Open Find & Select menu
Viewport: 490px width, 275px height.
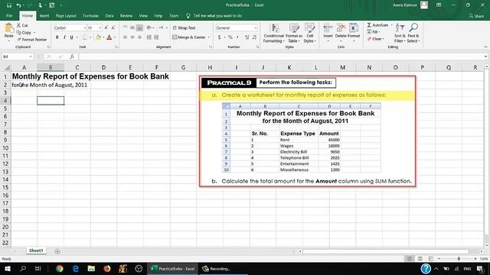[413, 33]
